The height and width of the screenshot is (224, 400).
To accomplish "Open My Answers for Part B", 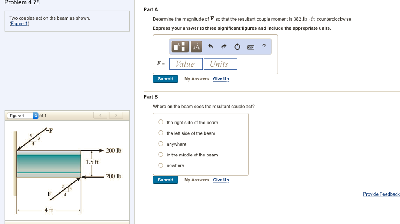I will coord(196,180).
